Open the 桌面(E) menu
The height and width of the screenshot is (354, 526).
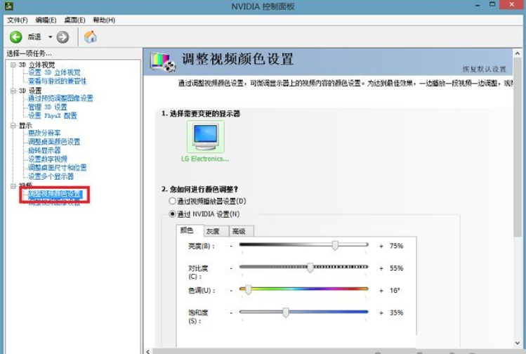[74, 20]
